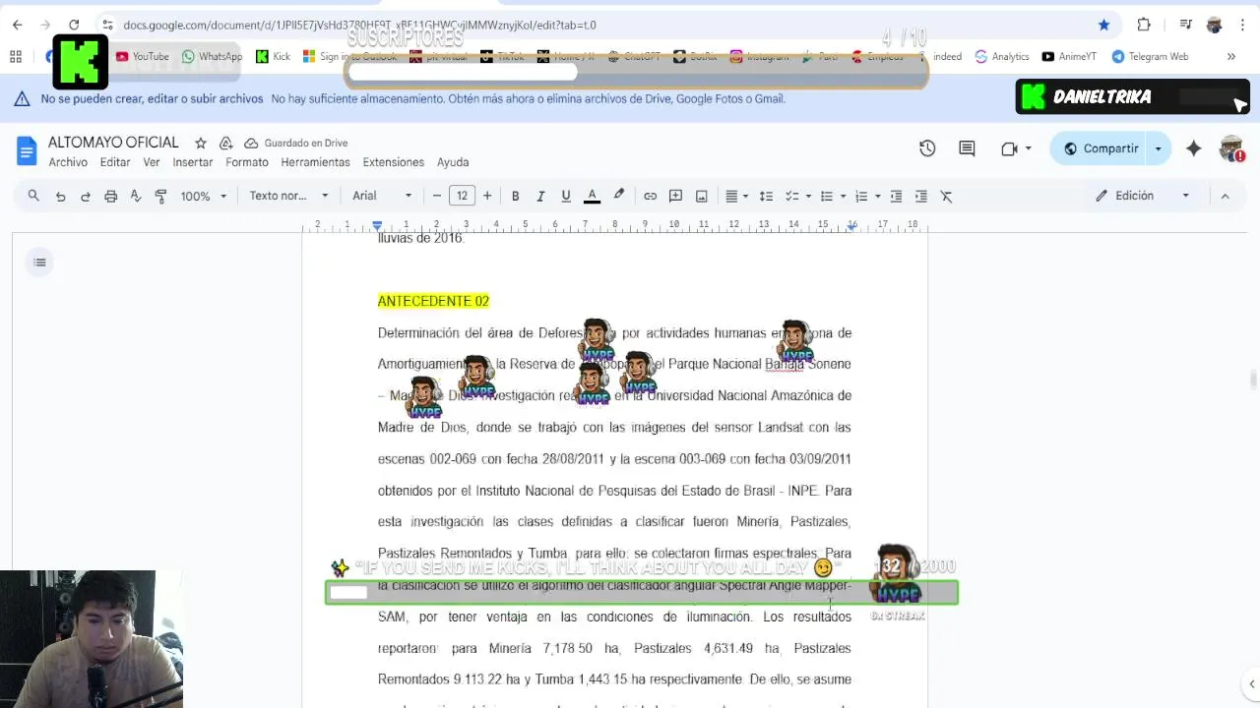This screenshot has width=1260, height=708.
Task: Open the Telegram Web bookmark
Action: (1150, 56)
